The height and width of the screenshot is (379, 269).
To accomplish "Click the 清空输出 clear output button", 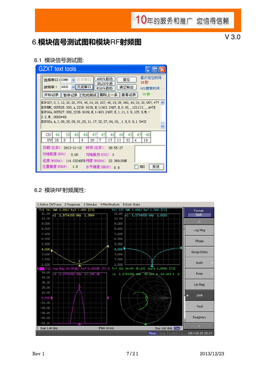I will click(x=126, y=87).
